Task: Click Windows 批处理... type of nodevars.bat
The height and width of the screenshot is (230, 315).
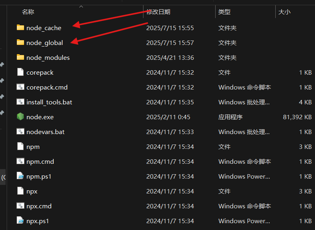Action: pos(244,132)
